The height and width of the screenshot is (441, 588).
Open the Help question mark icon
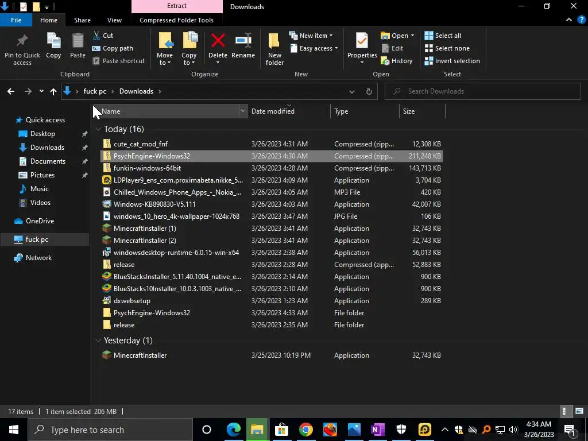click(x=581, y=20)
